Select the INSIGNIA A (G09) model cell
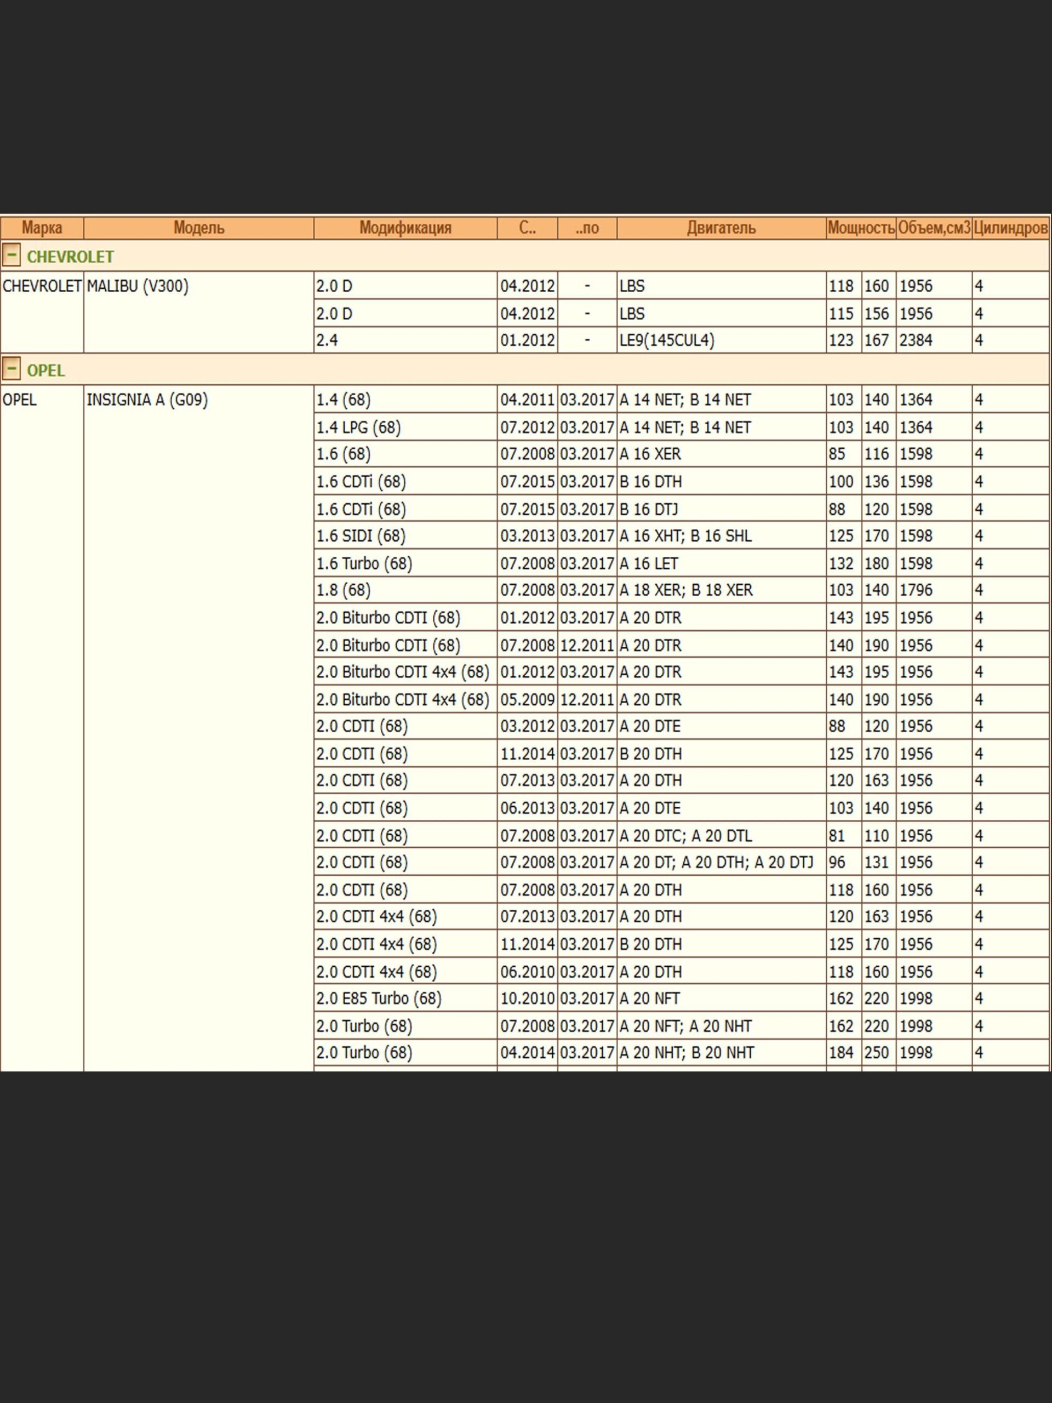The image size is (1052, 1403). (x=147, y=400)
